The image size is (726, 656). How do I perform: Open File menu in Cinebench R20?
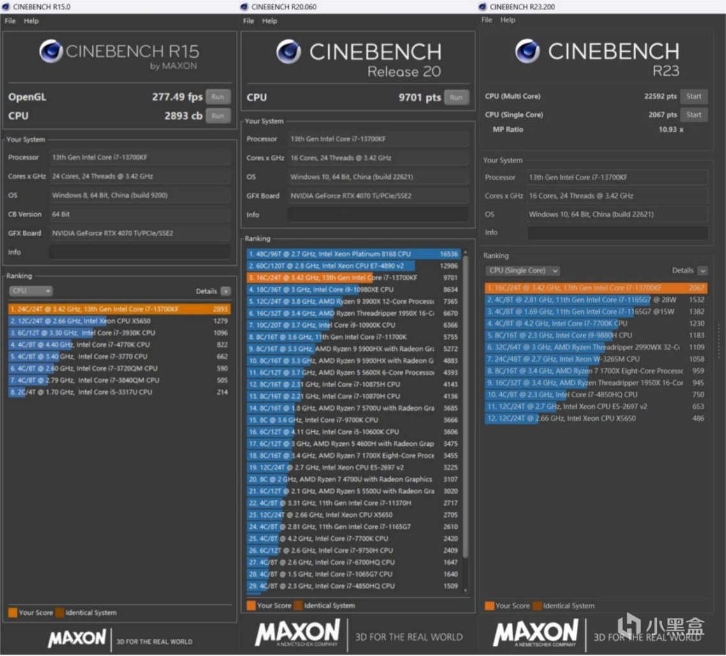click(249, 21)
